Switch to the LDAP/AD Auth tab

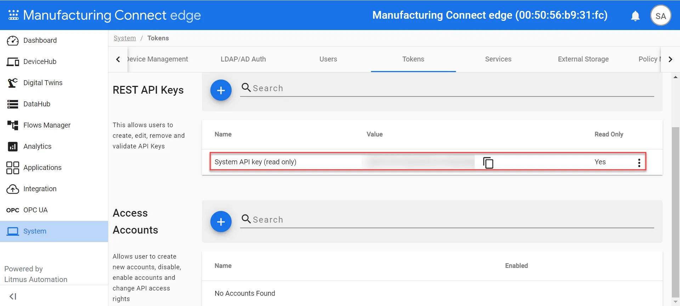243,59
